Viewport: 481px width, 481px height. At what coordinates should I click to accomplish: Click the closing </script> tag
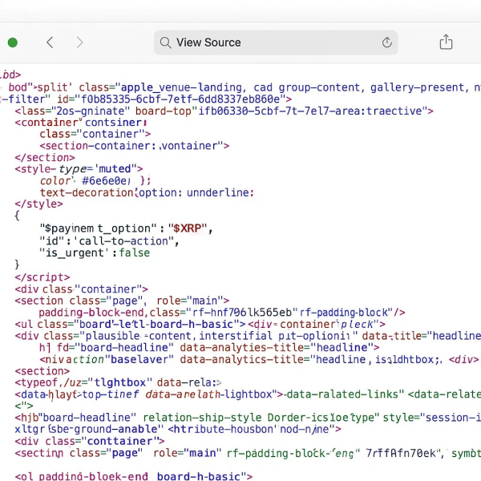click(x=42, y=277)
